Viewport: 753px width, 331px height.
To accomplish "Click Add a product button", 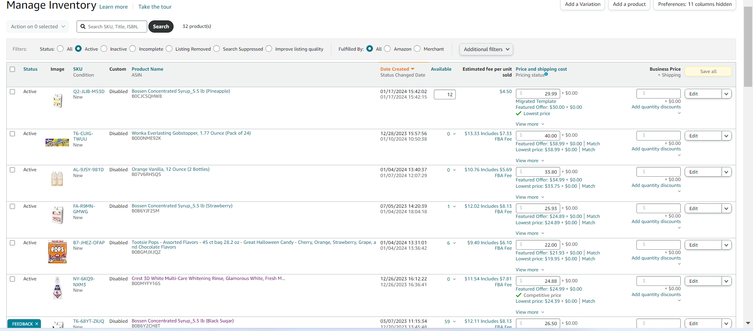I will point(629,4).
